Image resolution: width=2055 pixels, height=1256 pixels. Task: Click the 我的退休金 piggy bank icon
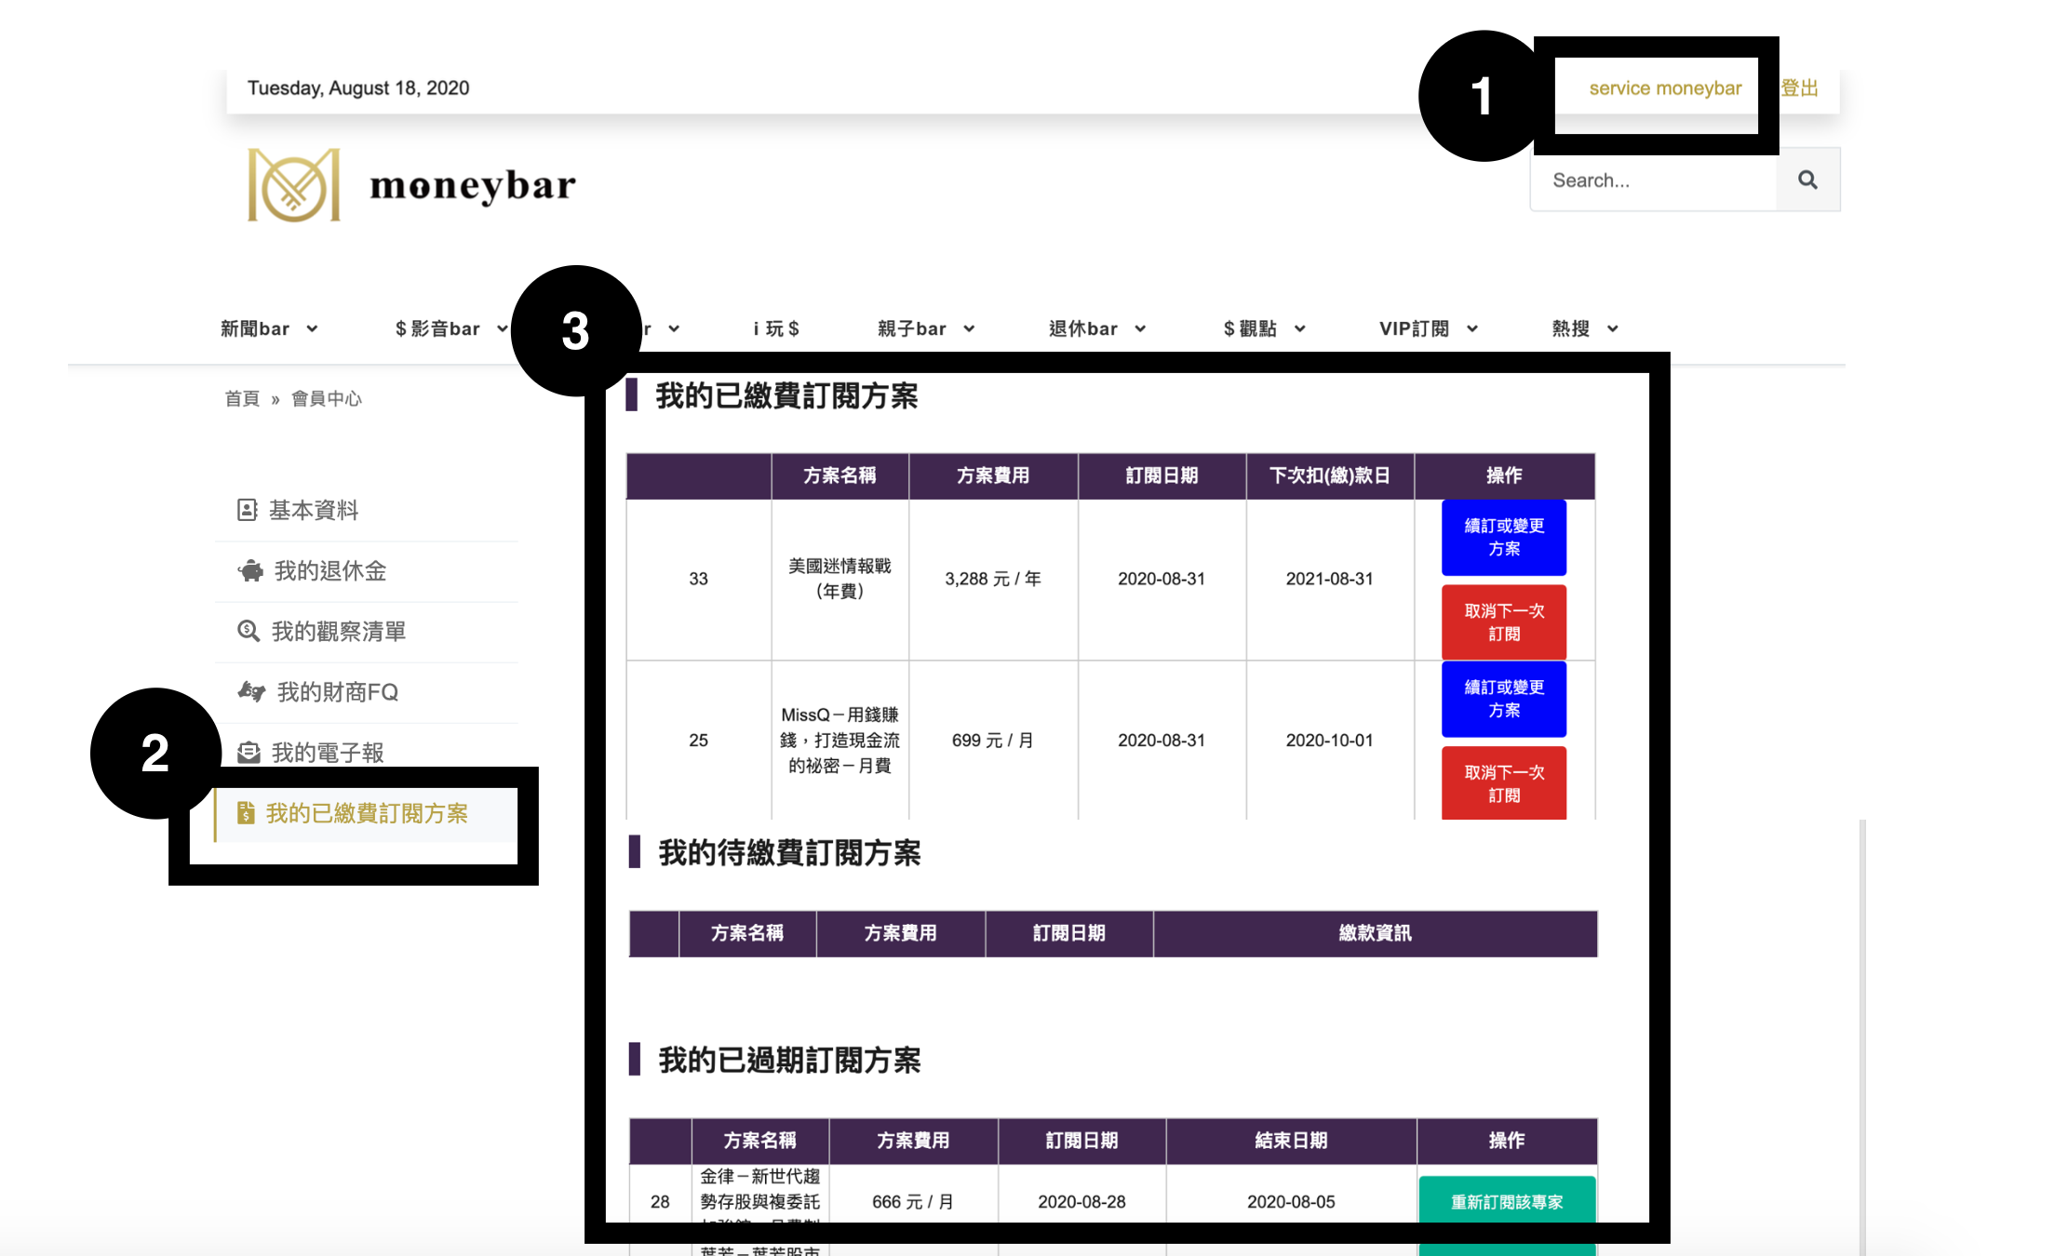point(250,570)
